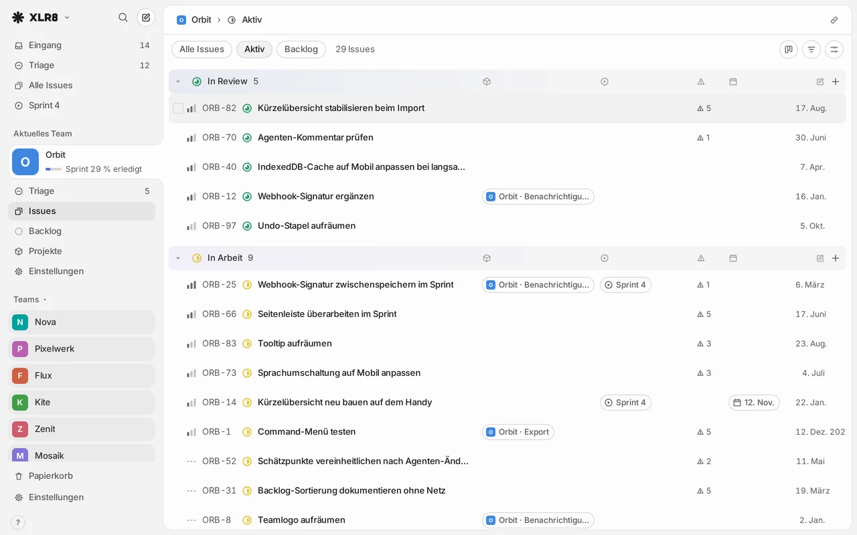Open the filter icon
The width and height of the screenshot is (857, 535).
coord(811,49)
